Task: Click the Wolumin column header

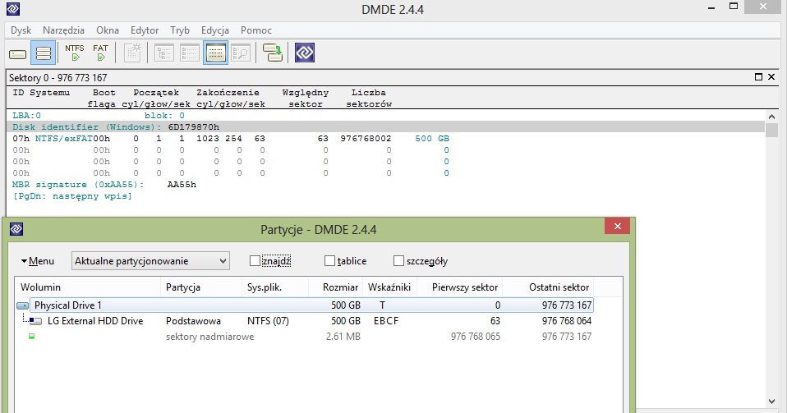Action: coord(87,287)
